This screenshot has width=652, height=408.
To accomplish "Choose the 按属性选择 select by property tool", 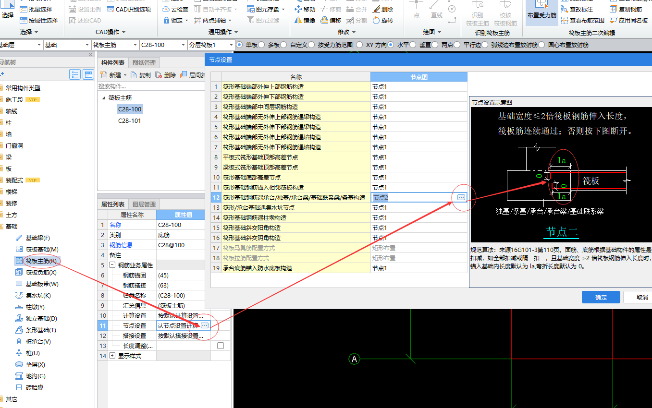I will point(39,20).
